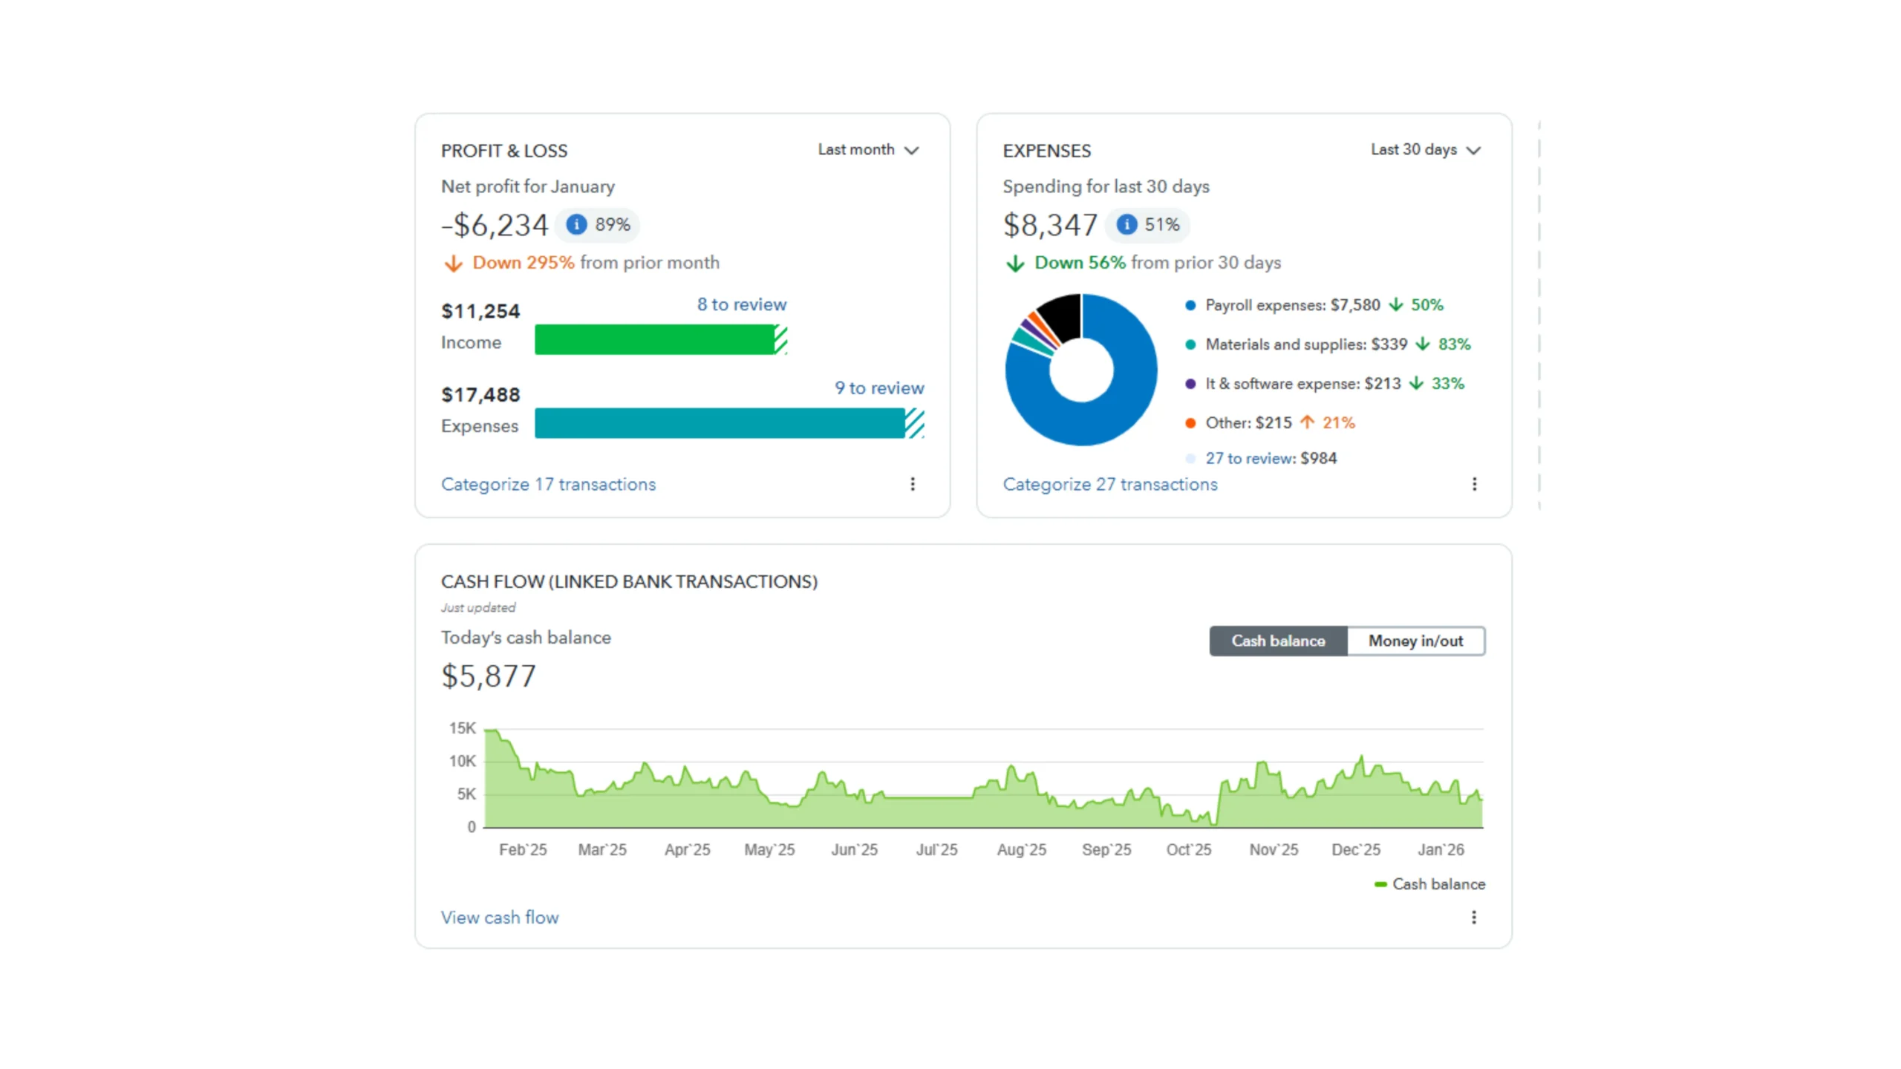Click orange up arrow beside Other 21%

[x=1307, y=422]
